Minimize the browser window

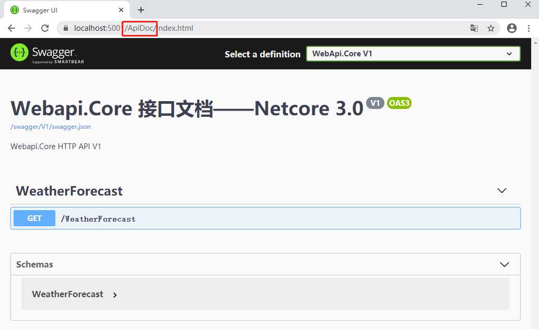[x=480, y=5]
